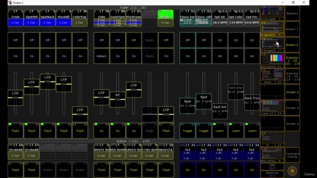The width and height of the screenshot is (317, 178).
Task: Click the Front fader handle at 38%
Action: (x=15, y=98)
